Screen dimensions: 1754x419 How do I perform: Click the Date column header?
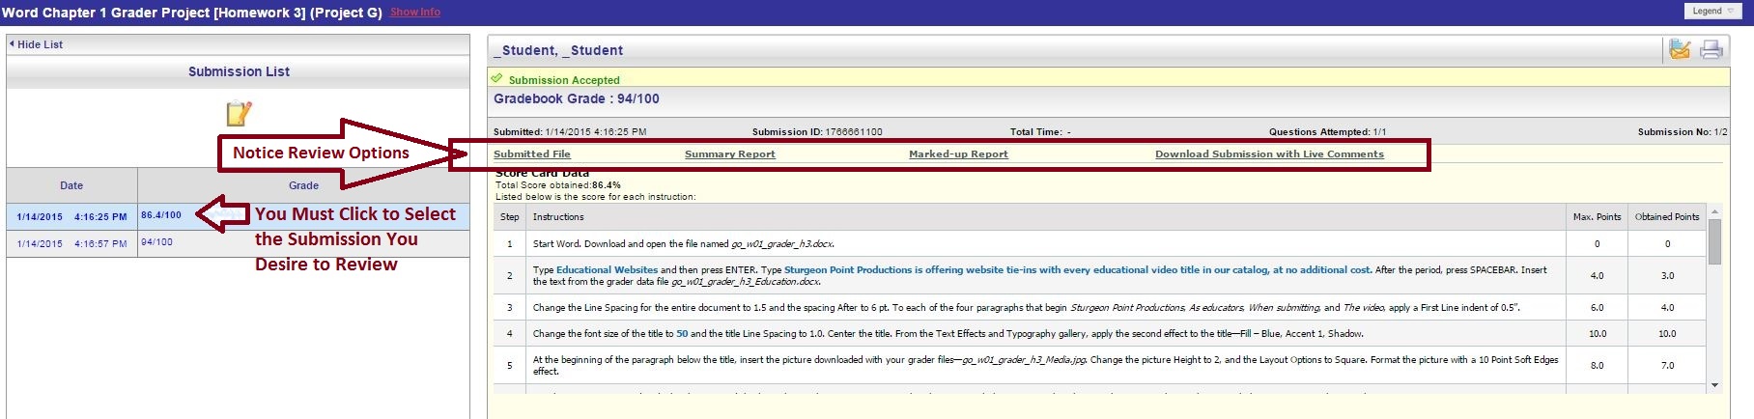[71, 185]
